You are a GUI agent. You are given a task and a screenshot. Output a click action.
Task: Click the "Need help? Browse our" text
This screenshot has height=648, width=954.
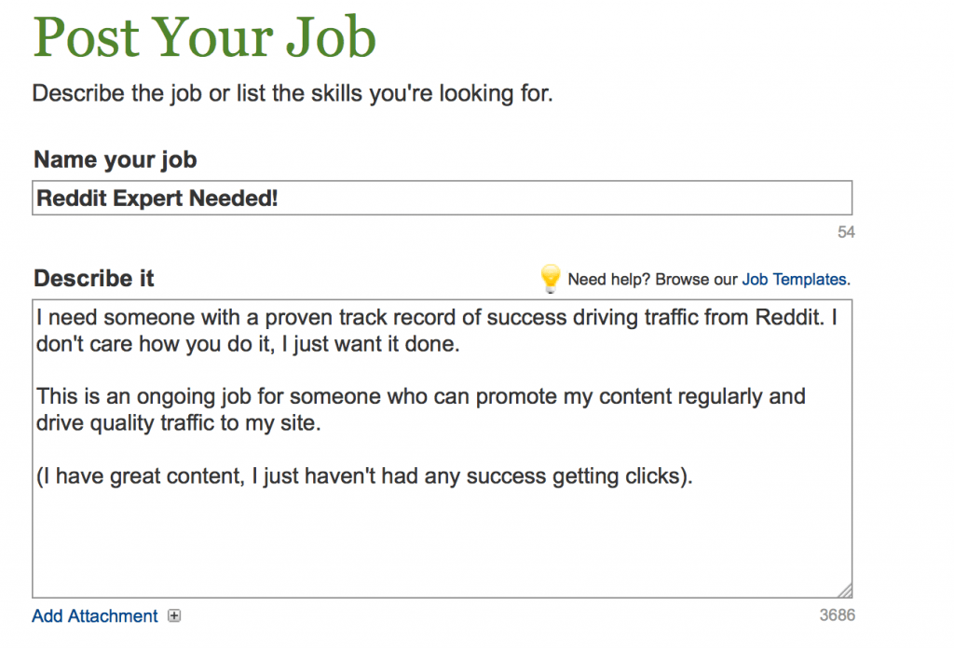[x=652, y=279]
